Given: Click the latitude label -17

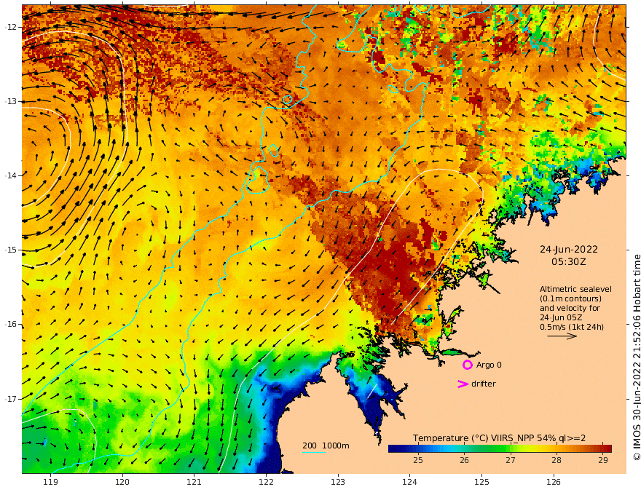Looking at the screenshot, I should (11, 399).
